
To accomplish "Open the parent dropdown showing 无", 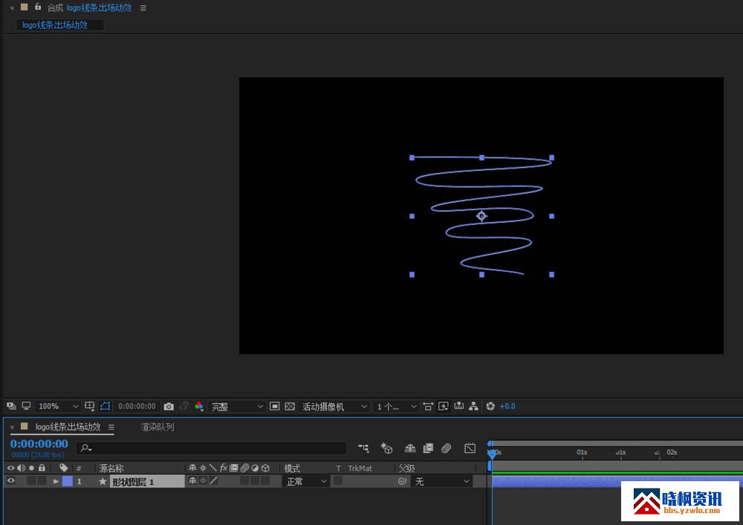I will click(441, 481).
